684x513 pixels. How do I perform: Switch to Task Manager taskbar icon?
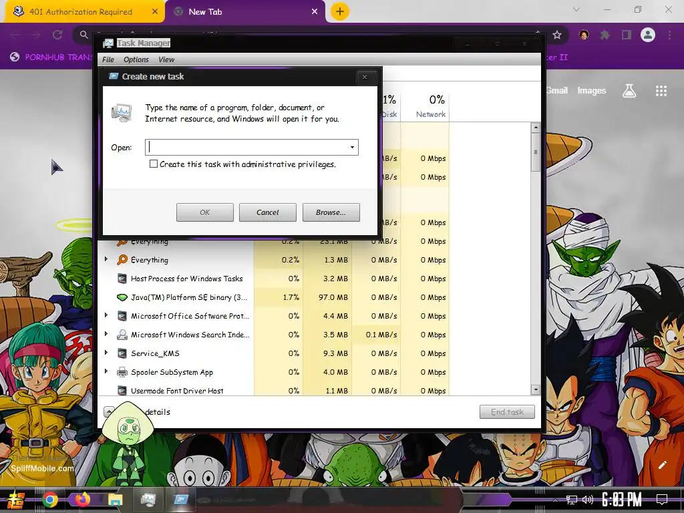[x=148, y=500]
